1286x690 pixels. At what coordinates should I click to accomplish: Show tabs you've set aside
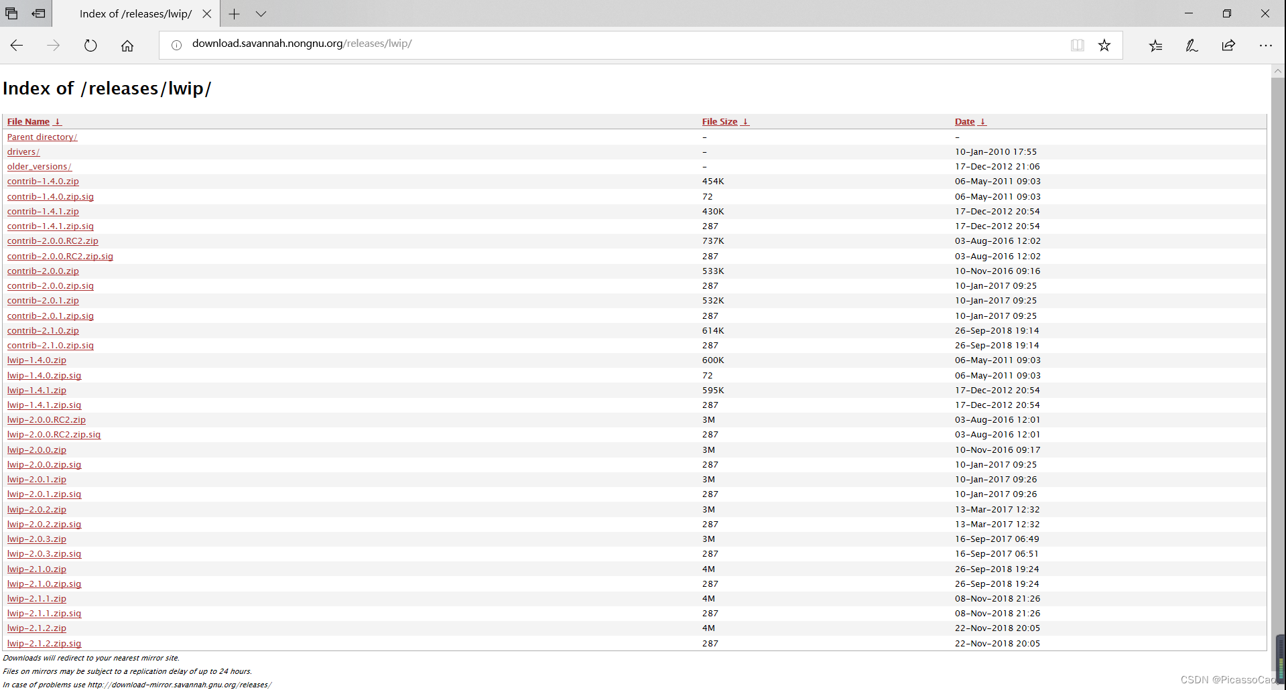tap(11, 13)
